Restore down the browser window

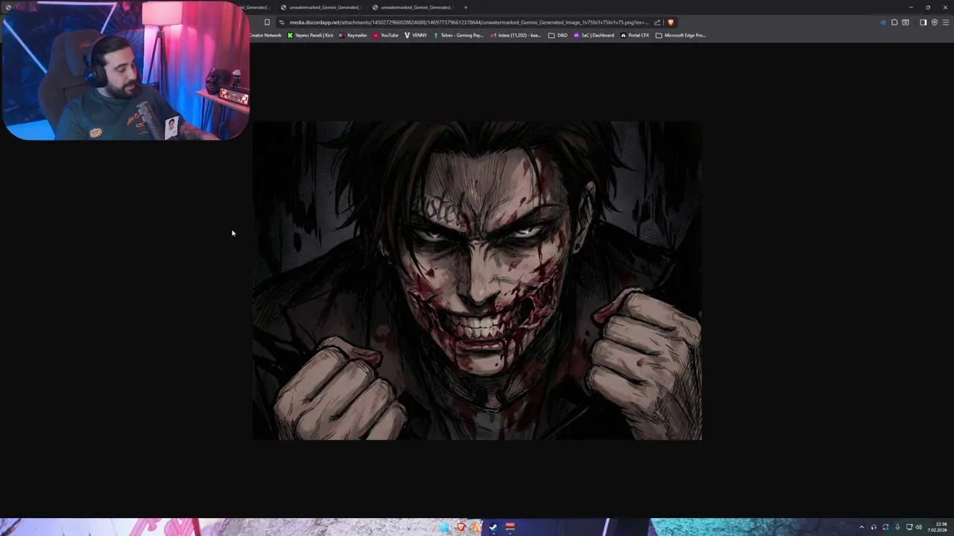[x=928, y=7]
